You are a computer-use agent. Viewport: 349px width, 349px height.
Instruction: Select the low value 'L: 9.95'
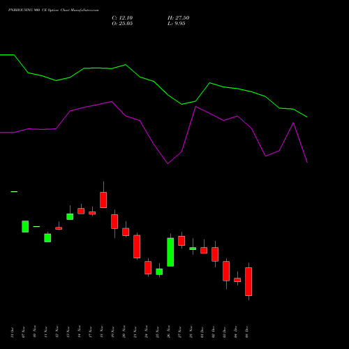pyautogui.click(x=177, y=24)
